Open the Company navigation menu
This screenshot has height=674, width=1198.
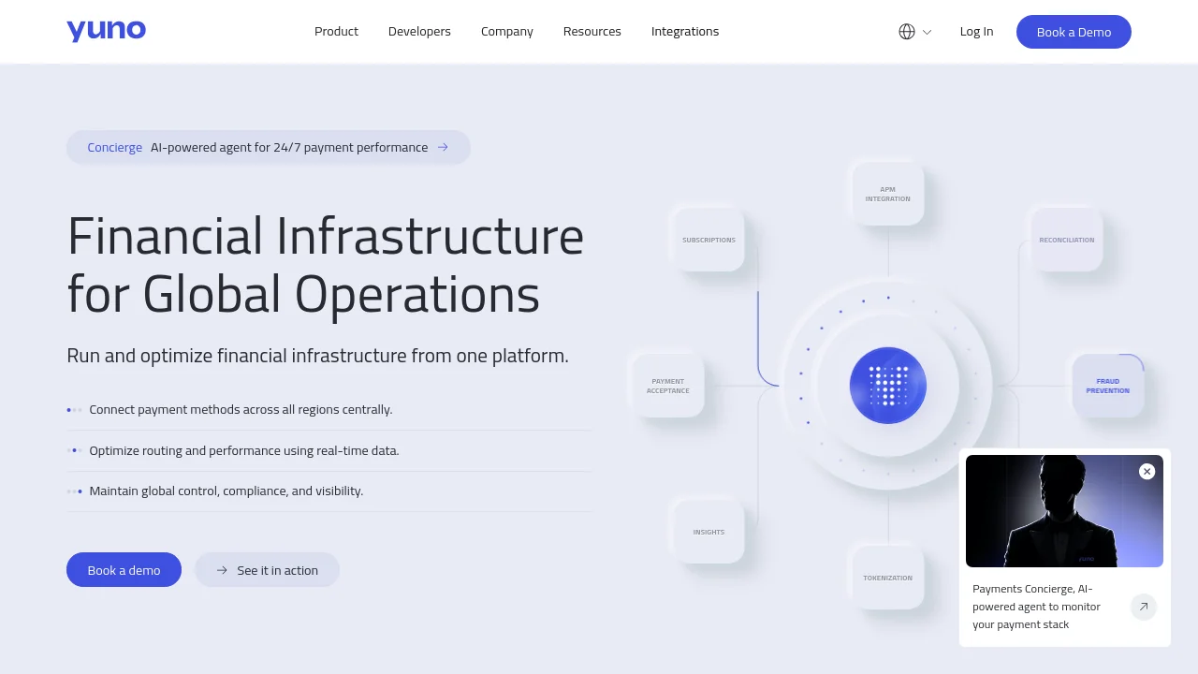(x=506, y=32)
